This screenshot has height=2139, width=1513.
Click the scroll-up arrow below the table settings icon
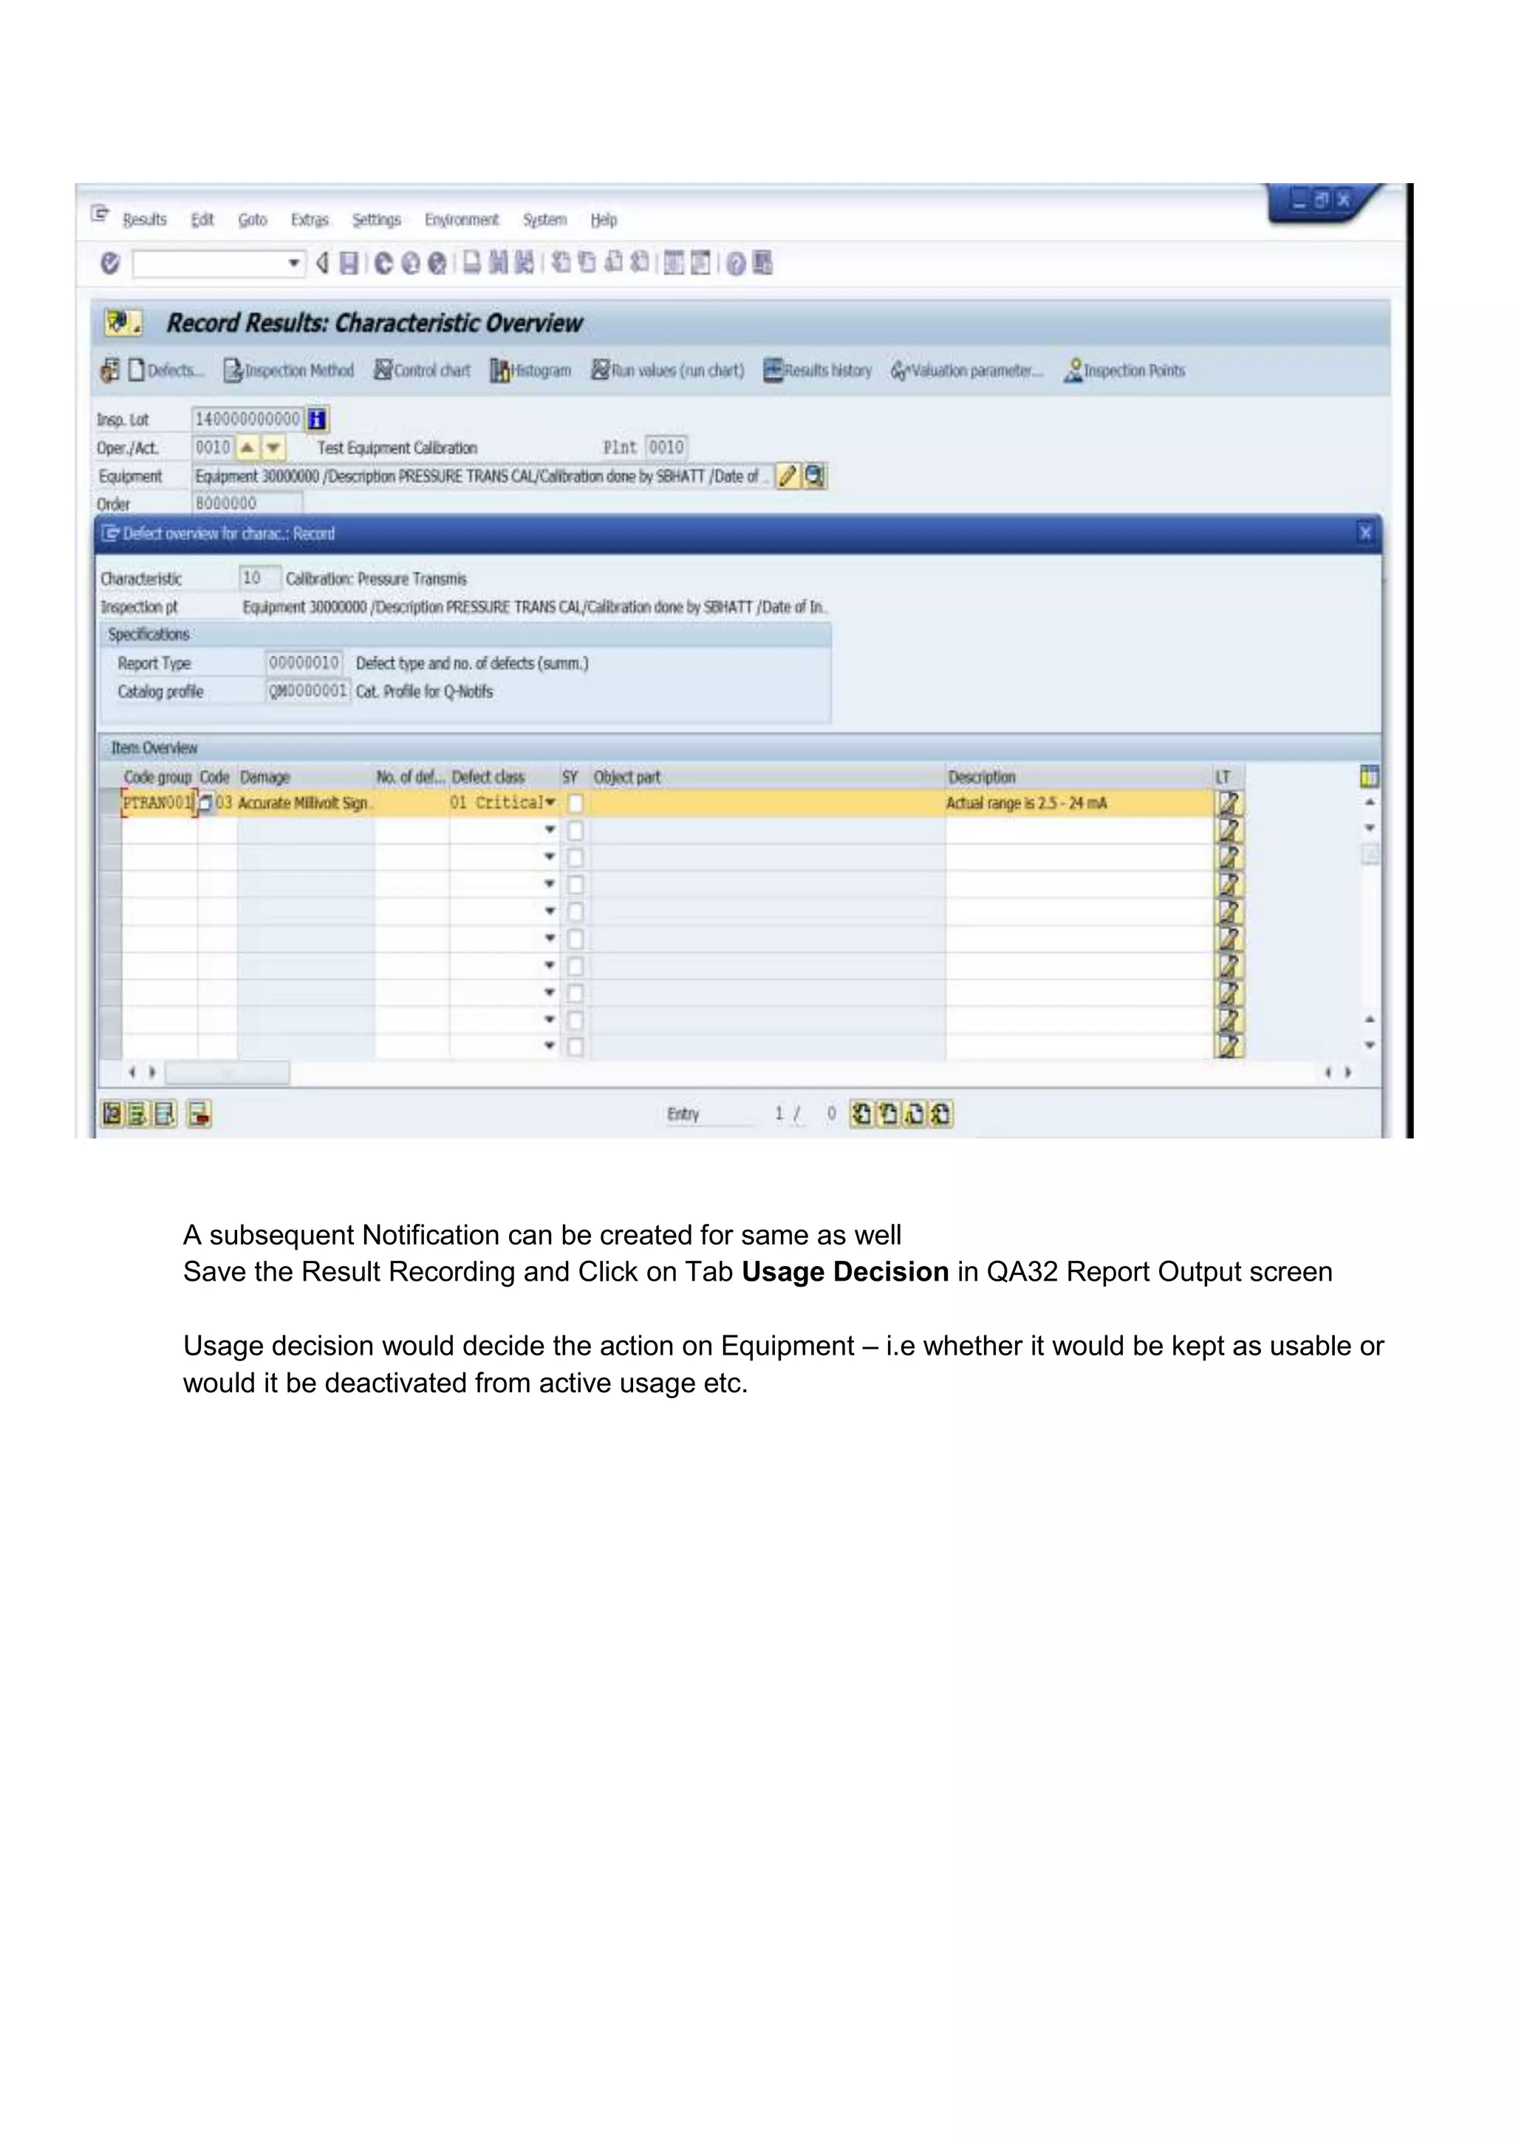point(1370,802)
